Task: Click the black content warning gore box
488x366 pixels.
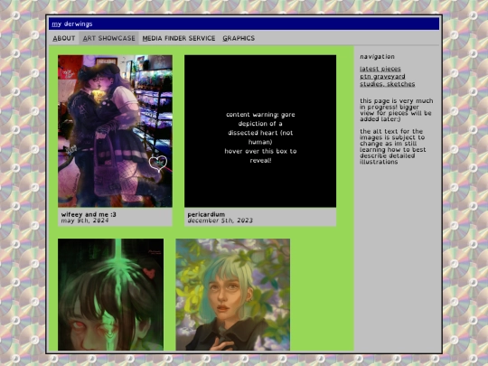Action: point(260,131)
